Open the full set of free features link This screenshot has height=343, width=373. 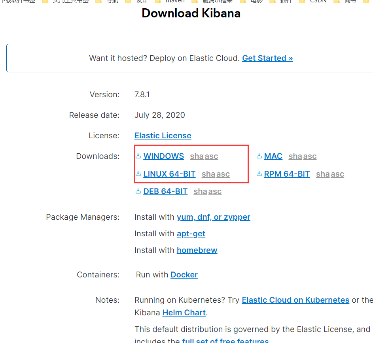point(225,340)
